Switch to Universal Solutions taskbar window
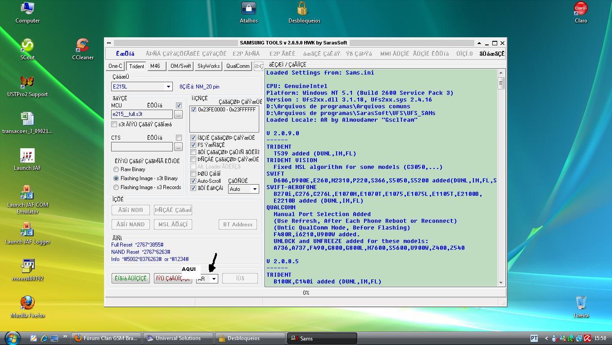 [179, 338]
